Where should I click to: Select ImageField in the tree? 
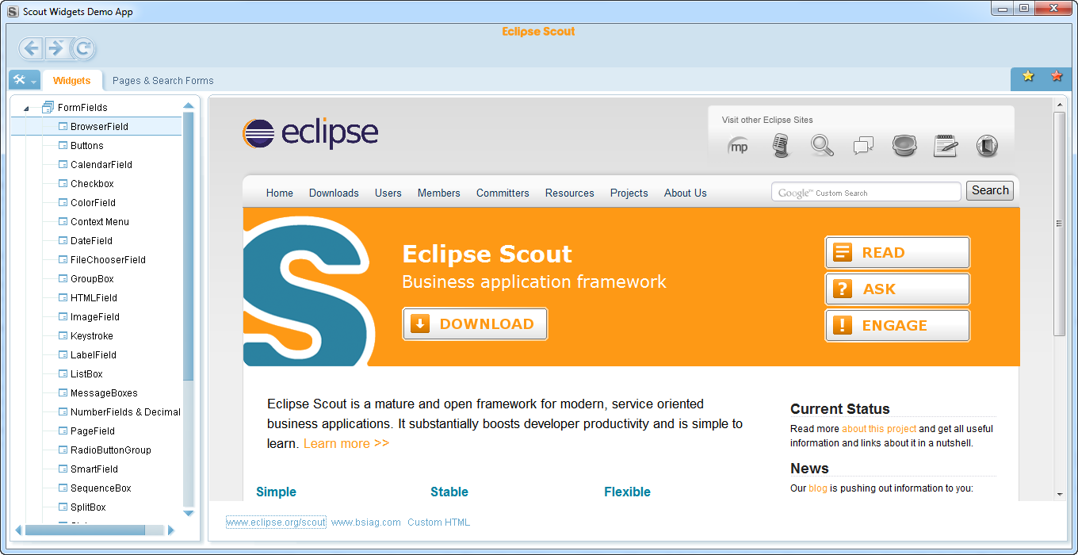tap(95, 316)
